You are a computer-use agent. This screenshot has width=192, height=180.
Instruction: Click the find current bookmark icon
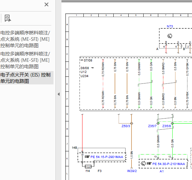8,18
